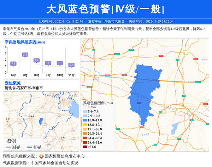The width and height of the screenshot is (212, 167).
Task: Click the 10.8~13.8 blue legend swatch
Action: [85, 121]
